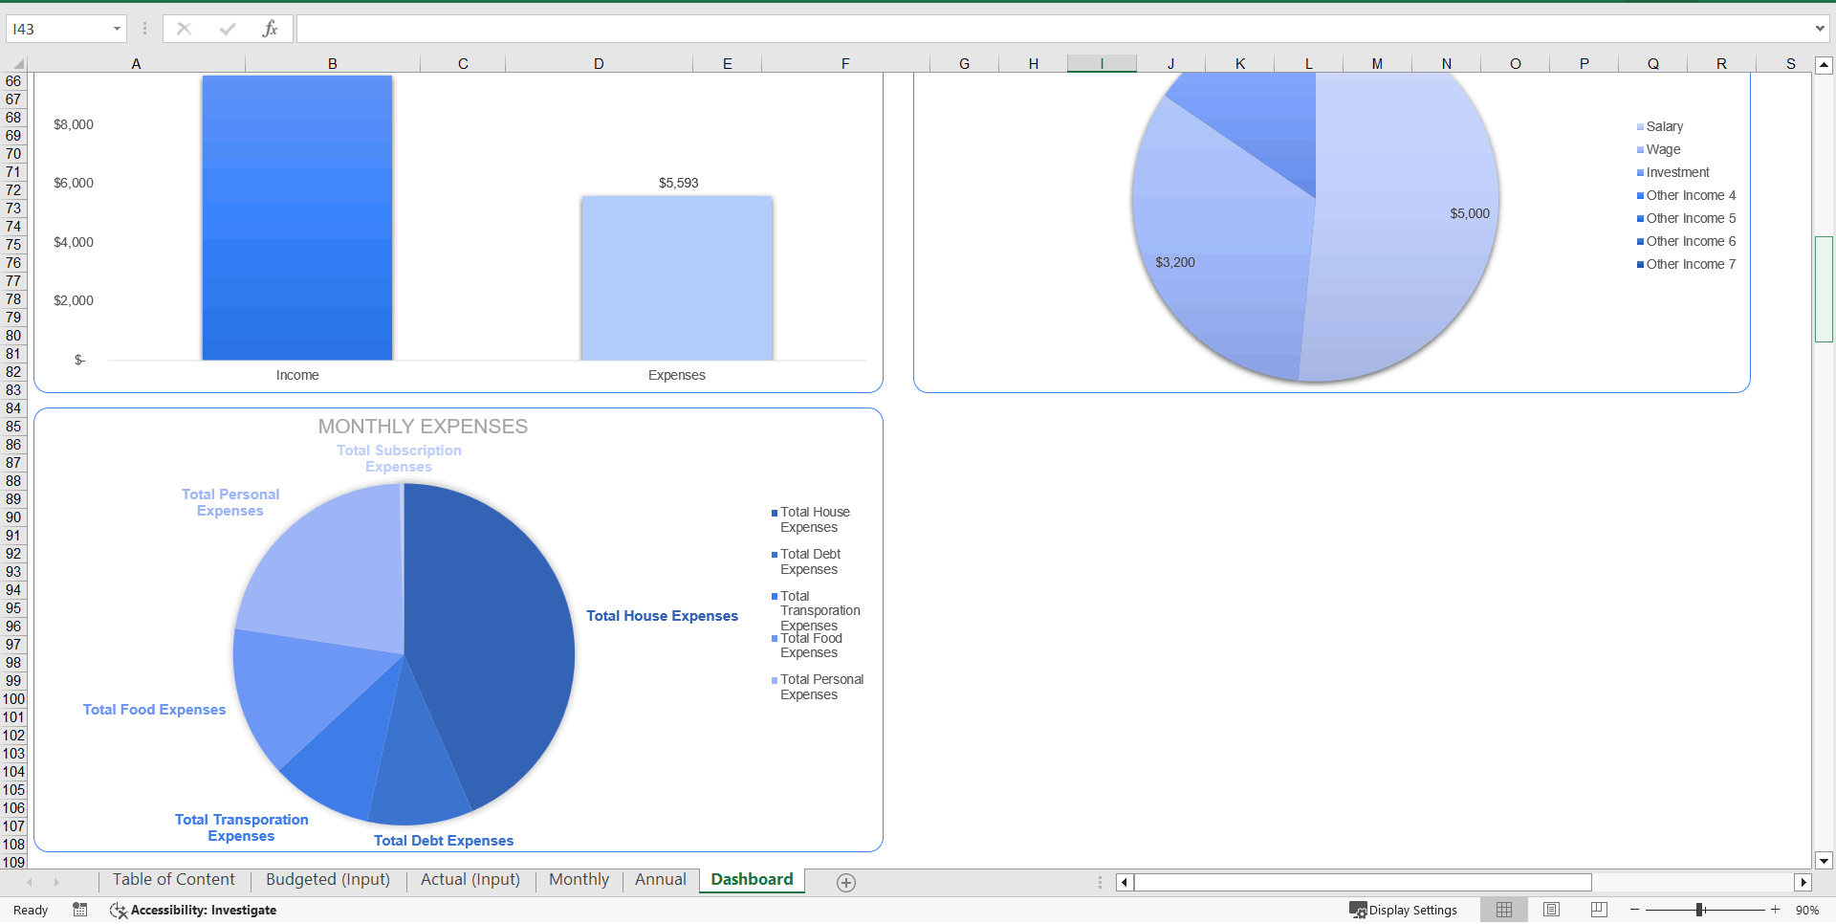1836x924 pixels.
Task: Open Display Settings in status bar
Action: click(x=1403, y=910)
